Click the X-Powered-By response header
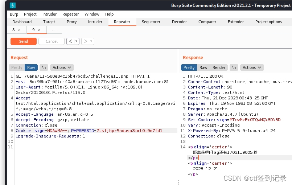Viewport: 292px width, 185px height. (231, 131)
